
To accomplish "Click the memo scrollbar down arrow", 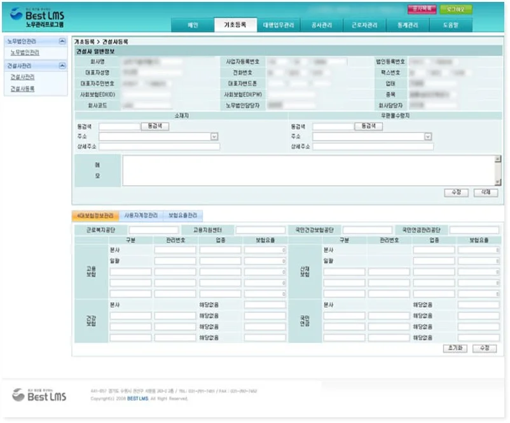I will 497,182.
